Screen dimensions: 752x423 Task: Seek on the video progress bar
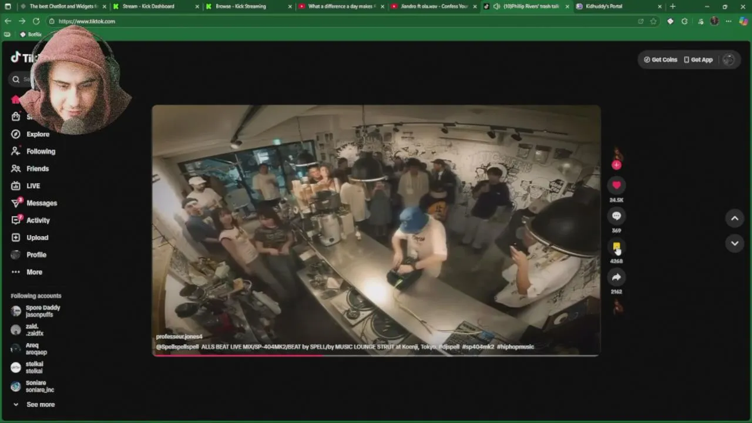pyautogui.click(x=376, y=355)
